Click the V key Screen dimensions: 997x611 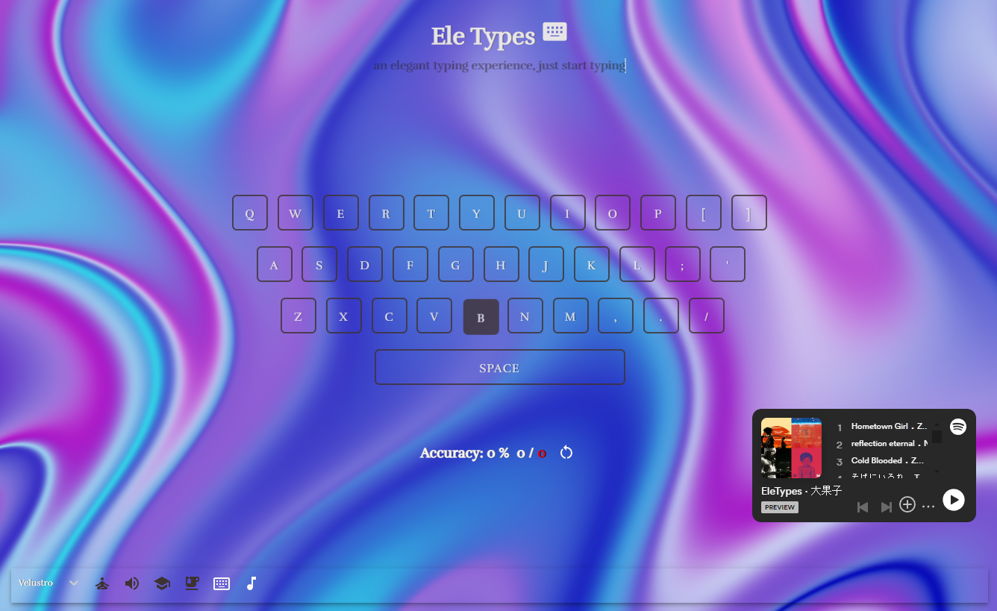point(434,316)
